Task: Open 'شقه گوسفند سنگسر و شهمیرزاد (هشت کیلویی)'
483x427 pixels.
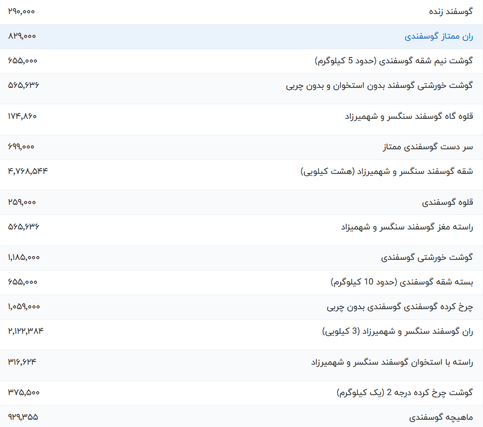Action: (x=386, y=171)
